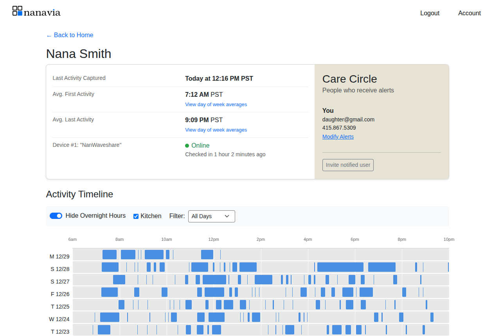Navigate back using Back to Home
The image size is (493, 336).
click(x=69, y=35)
